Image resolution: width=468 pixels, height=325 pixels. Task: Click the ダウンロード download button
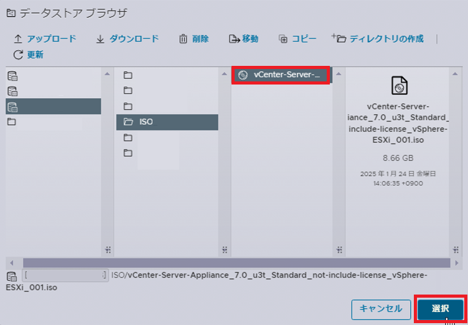128,39
